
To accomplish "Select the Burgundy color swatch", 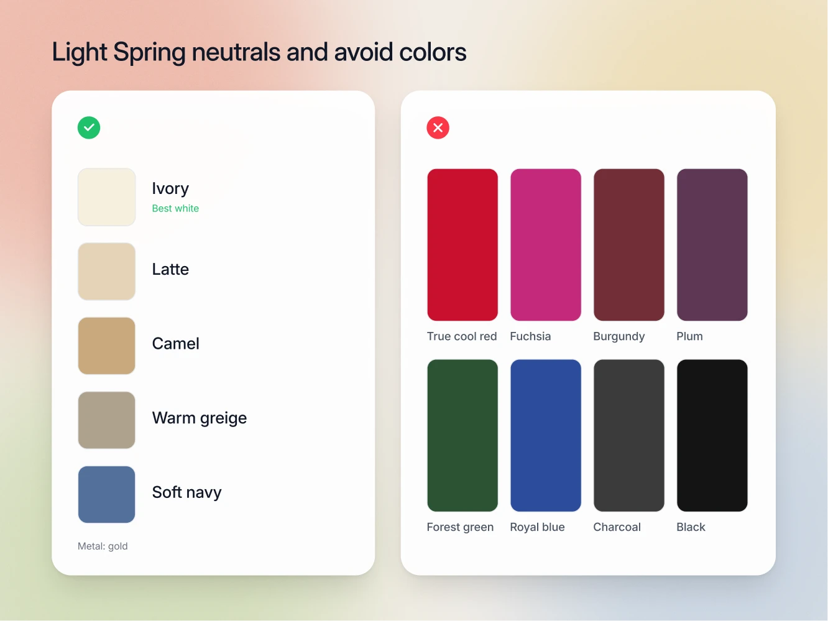I will (629, 245).
